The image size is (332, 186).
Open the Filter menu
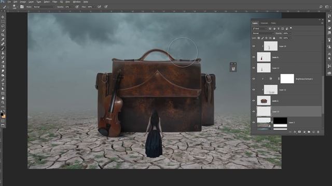54,2
